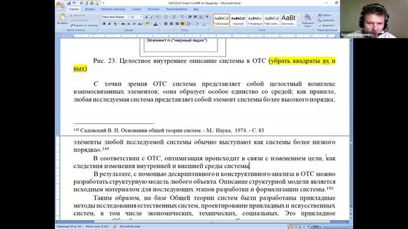Click the Undo icon in quick access toolbar
408x229 pixels.
[74, 3]
